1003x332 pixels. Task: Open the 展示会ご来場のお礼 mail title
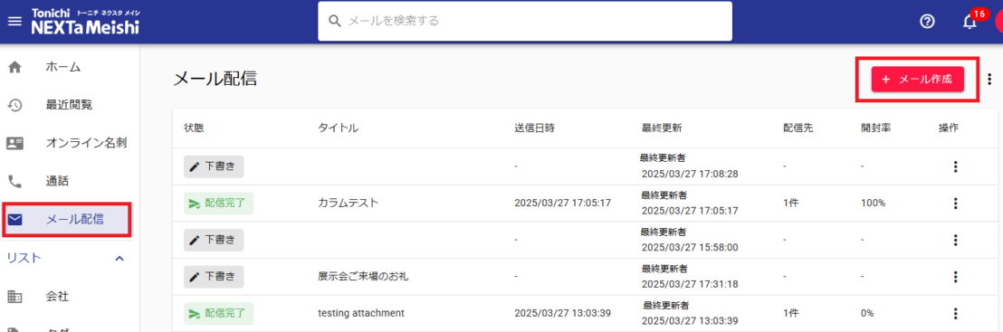tap(363, 277)
